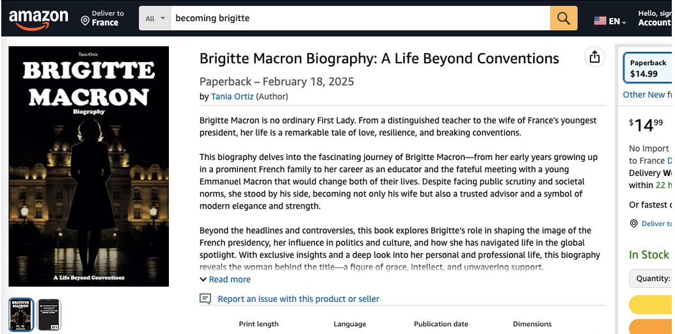Click the location pin next to Deliver to France

[85, 20]
